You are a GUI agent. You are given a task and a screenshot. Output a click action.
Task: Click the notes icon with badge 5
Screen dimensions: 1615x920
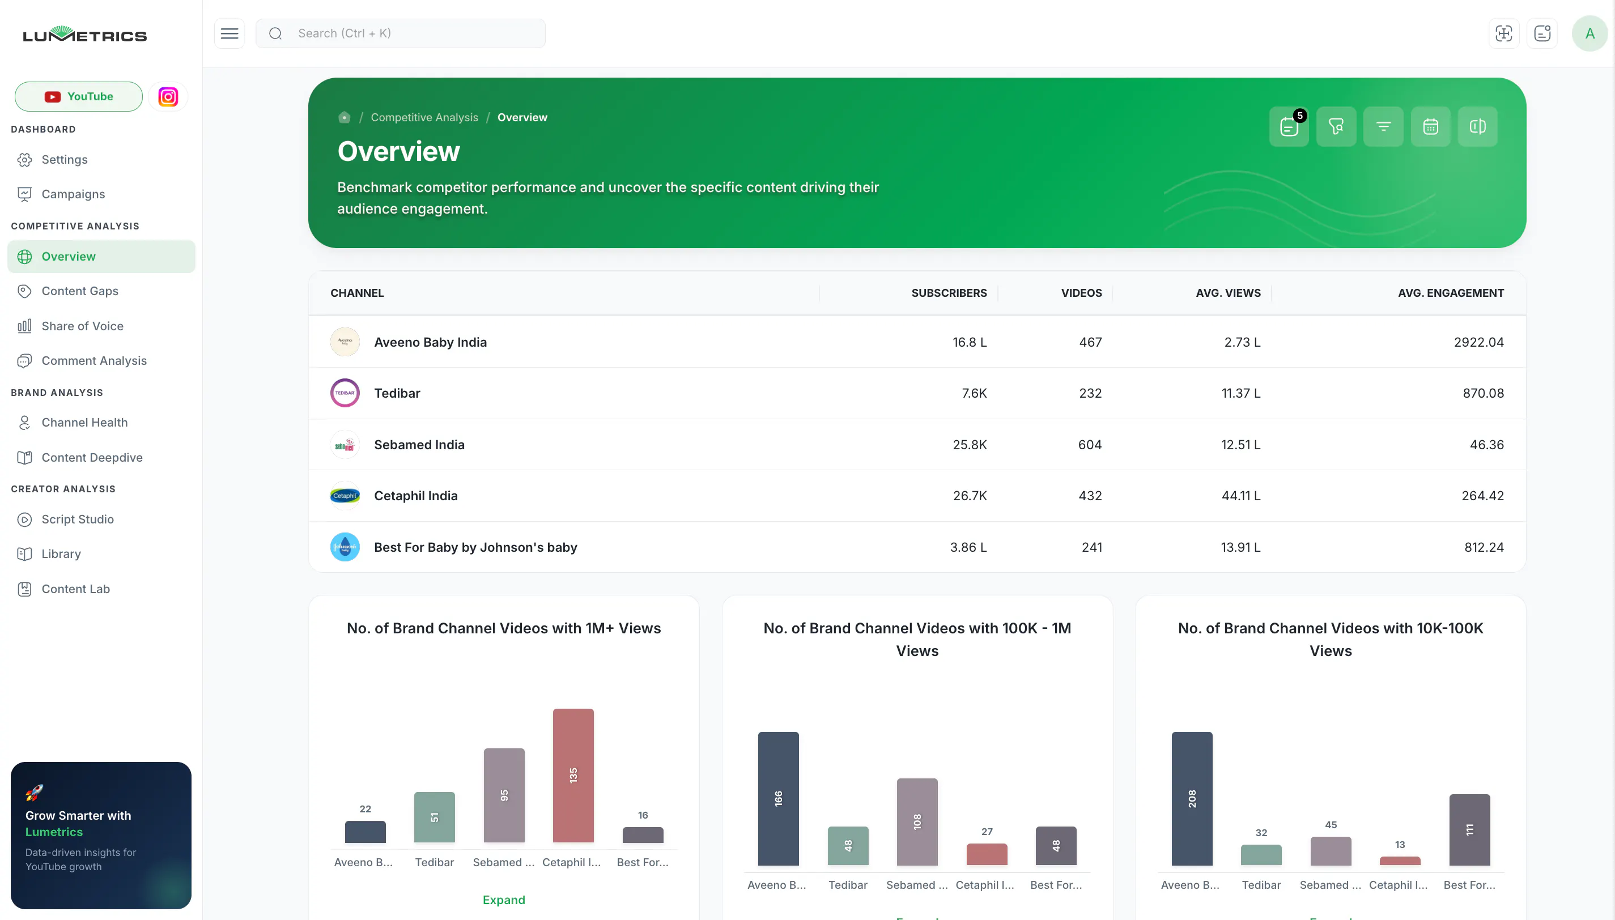(1289, 126)
